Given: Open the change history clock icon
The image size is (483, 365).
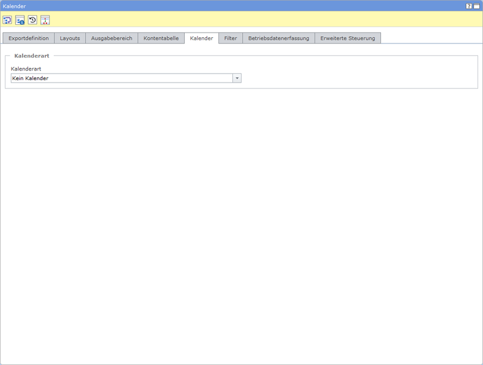Looking at the screenshot, I should pyautogui.click(x=33, y=20).
